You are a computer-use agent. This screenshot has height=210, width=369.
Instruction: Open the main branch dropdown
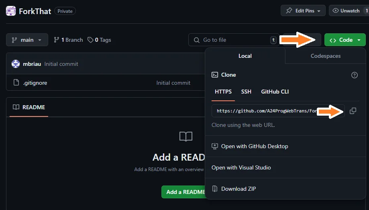[x=27, y=40]
